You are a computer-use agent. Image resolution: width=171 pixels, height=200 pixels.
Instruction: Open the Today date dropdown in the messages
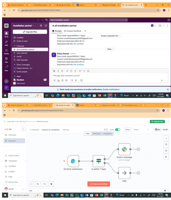point(110,49)
